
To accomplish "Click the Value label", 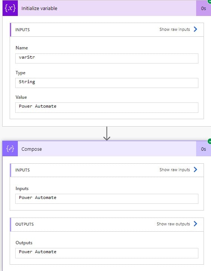I will click(x=21, y=97).
